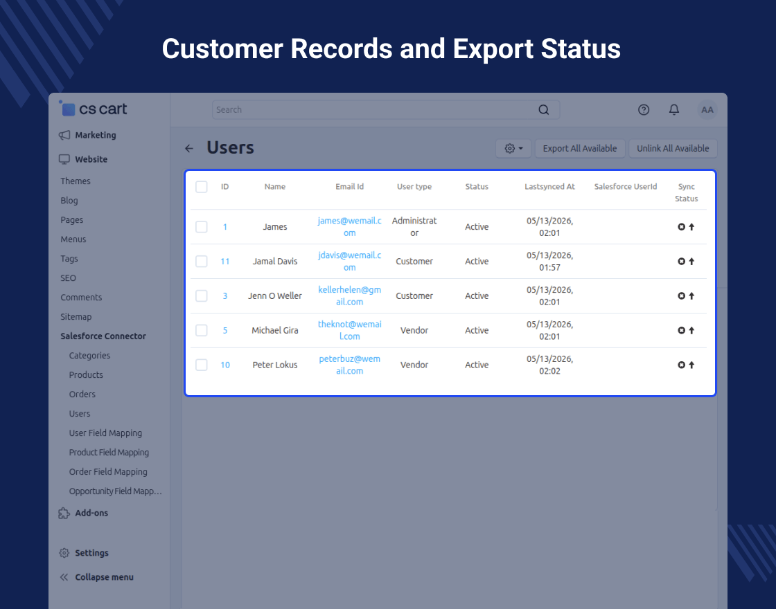
Task: Expand the Salesforce Connector section
Action: point(103,336)
